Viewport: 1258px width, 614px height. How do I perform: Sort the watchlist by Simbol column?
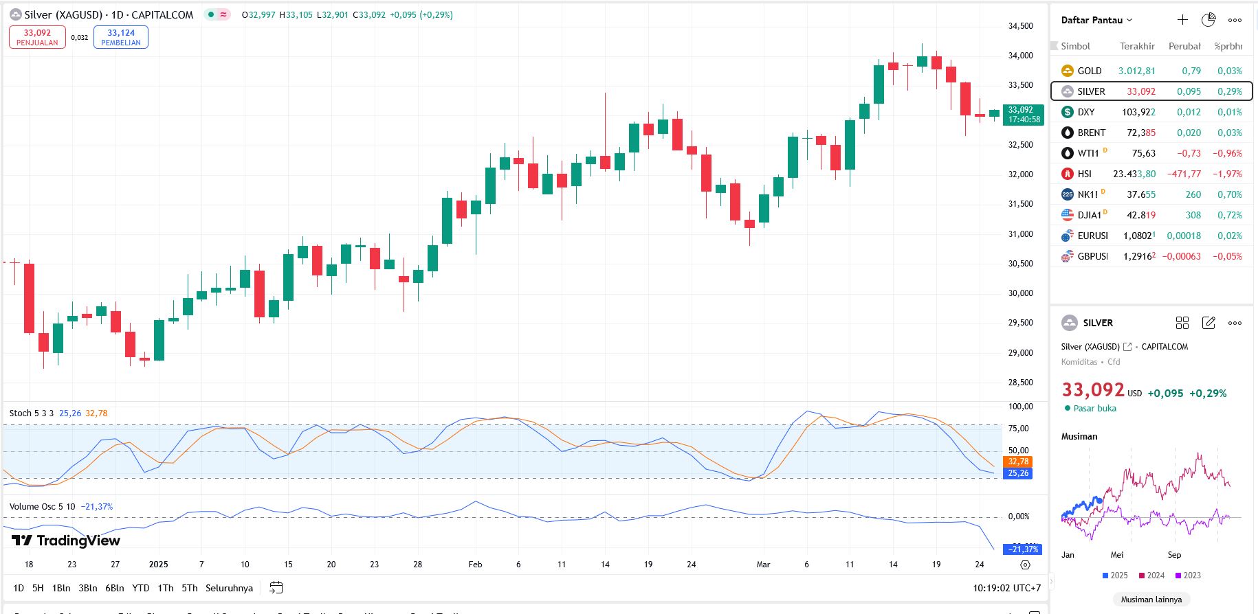(1075, 46)
